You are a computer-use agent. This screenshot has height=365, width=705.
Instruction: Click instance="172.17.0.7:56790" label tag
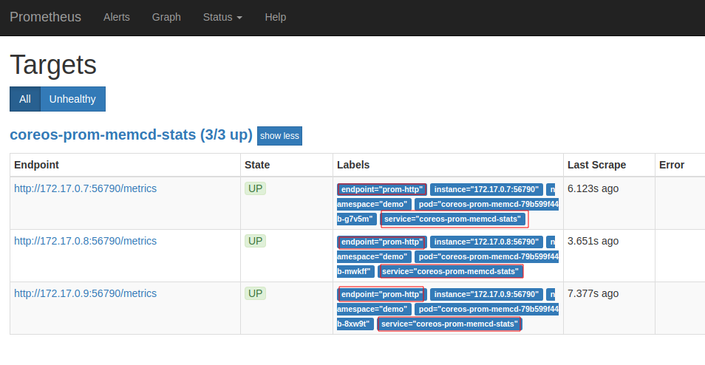tap(486, 189)
